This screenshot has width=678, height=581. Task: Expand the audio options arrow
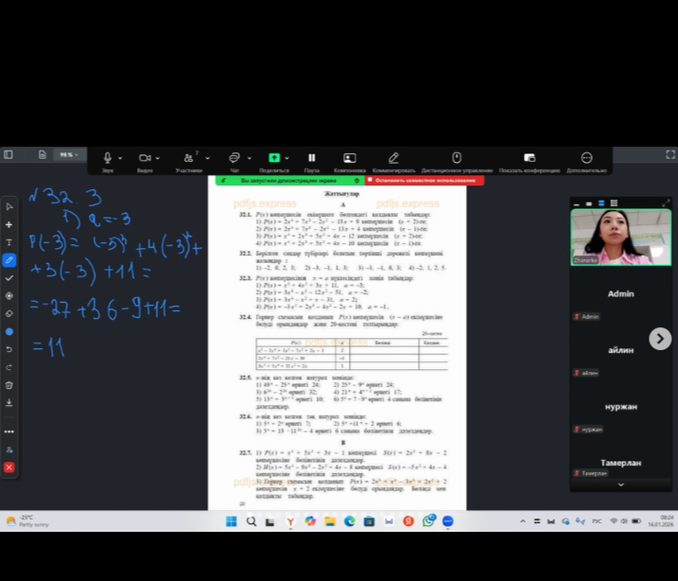pos(121,158)
